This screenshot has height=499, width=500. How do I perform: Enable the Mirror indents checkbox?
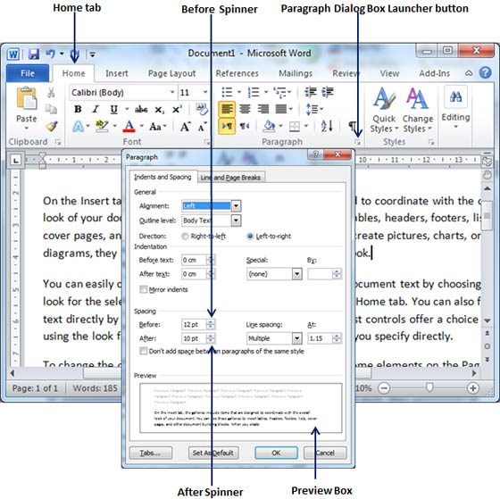[x=144, y=289]
